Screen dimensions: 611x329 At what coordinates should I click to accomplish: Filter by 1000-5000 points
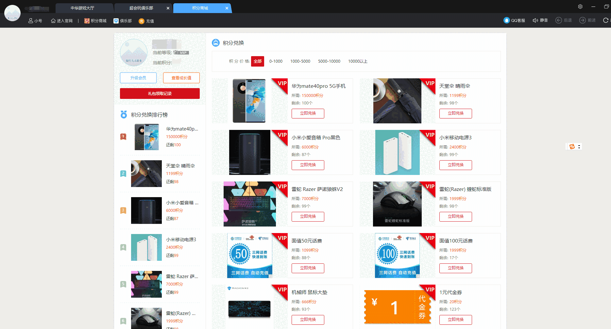(x=300, y=61)
